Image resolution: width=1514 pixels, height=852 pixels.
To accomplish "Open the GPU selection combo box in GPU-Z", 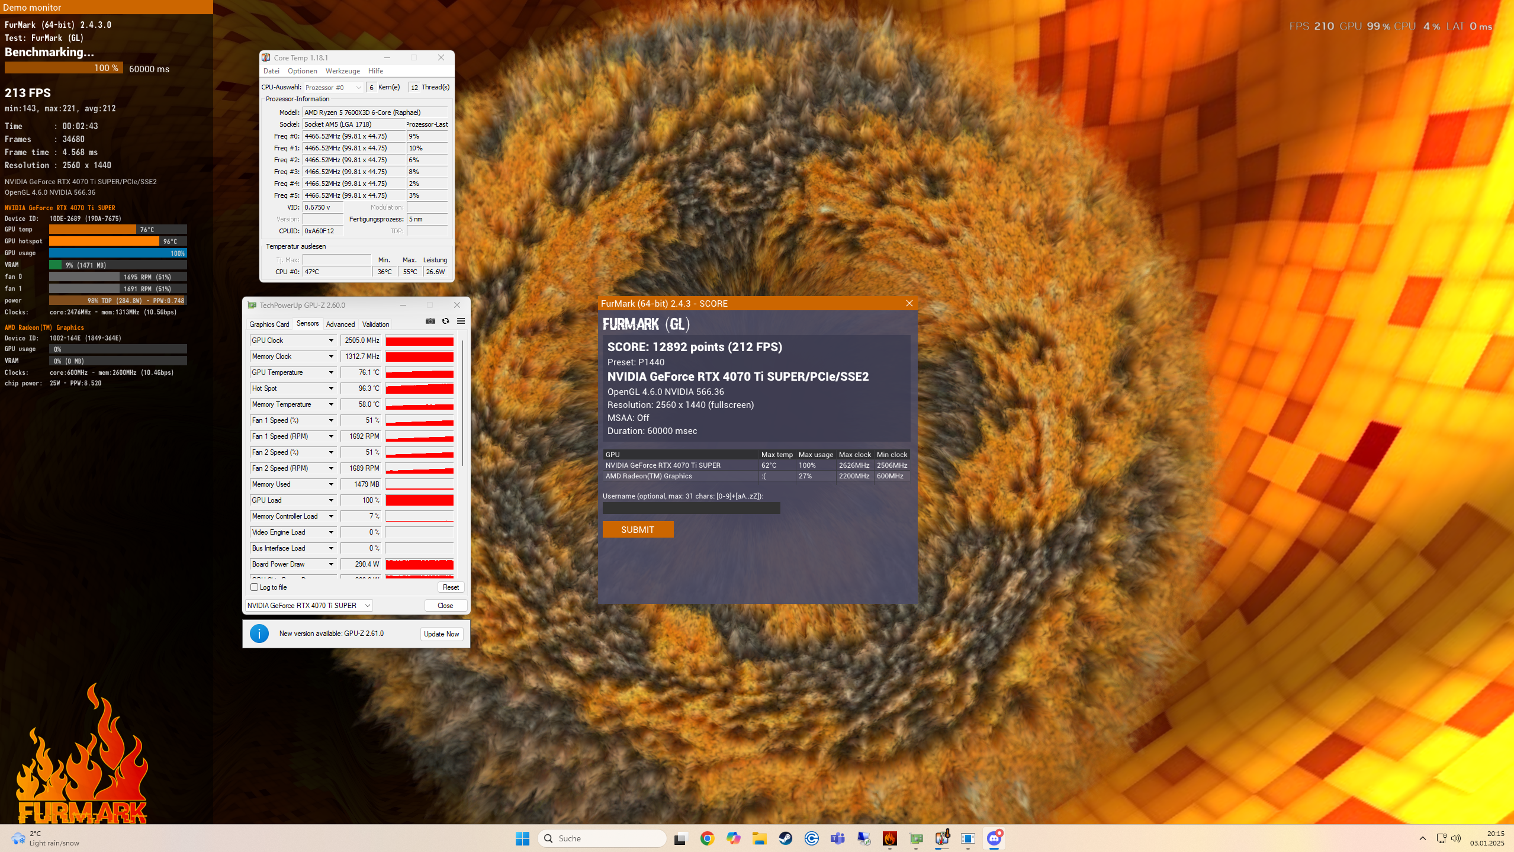I will (x=309, y=605).
